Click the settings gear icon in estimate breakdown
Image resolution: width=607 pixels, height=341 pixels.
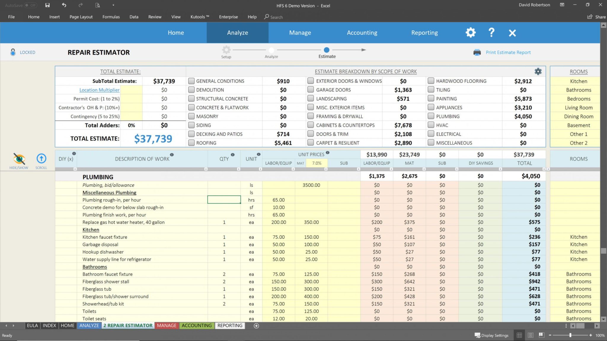(x=538, y=71)
